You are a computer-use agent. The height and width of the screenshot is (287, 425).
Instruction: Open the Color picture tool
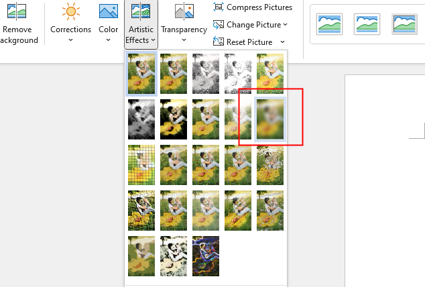(109, 11)
